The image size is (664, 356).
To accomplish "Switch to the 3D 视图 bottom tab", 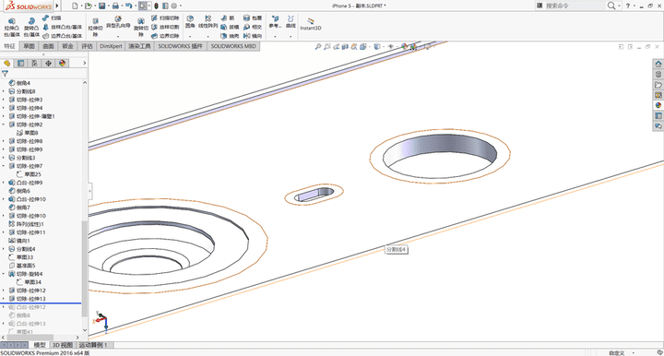I will point(63,345).
